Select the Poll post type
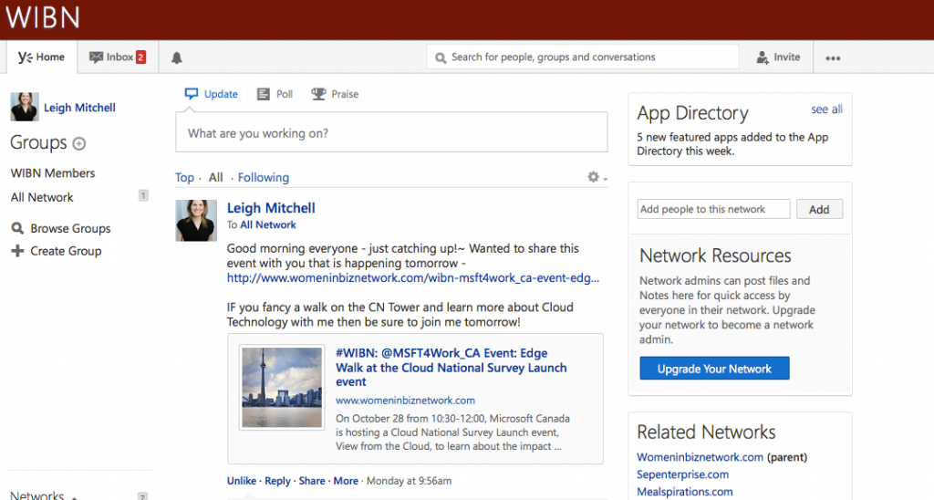 [x=275, y=94]
